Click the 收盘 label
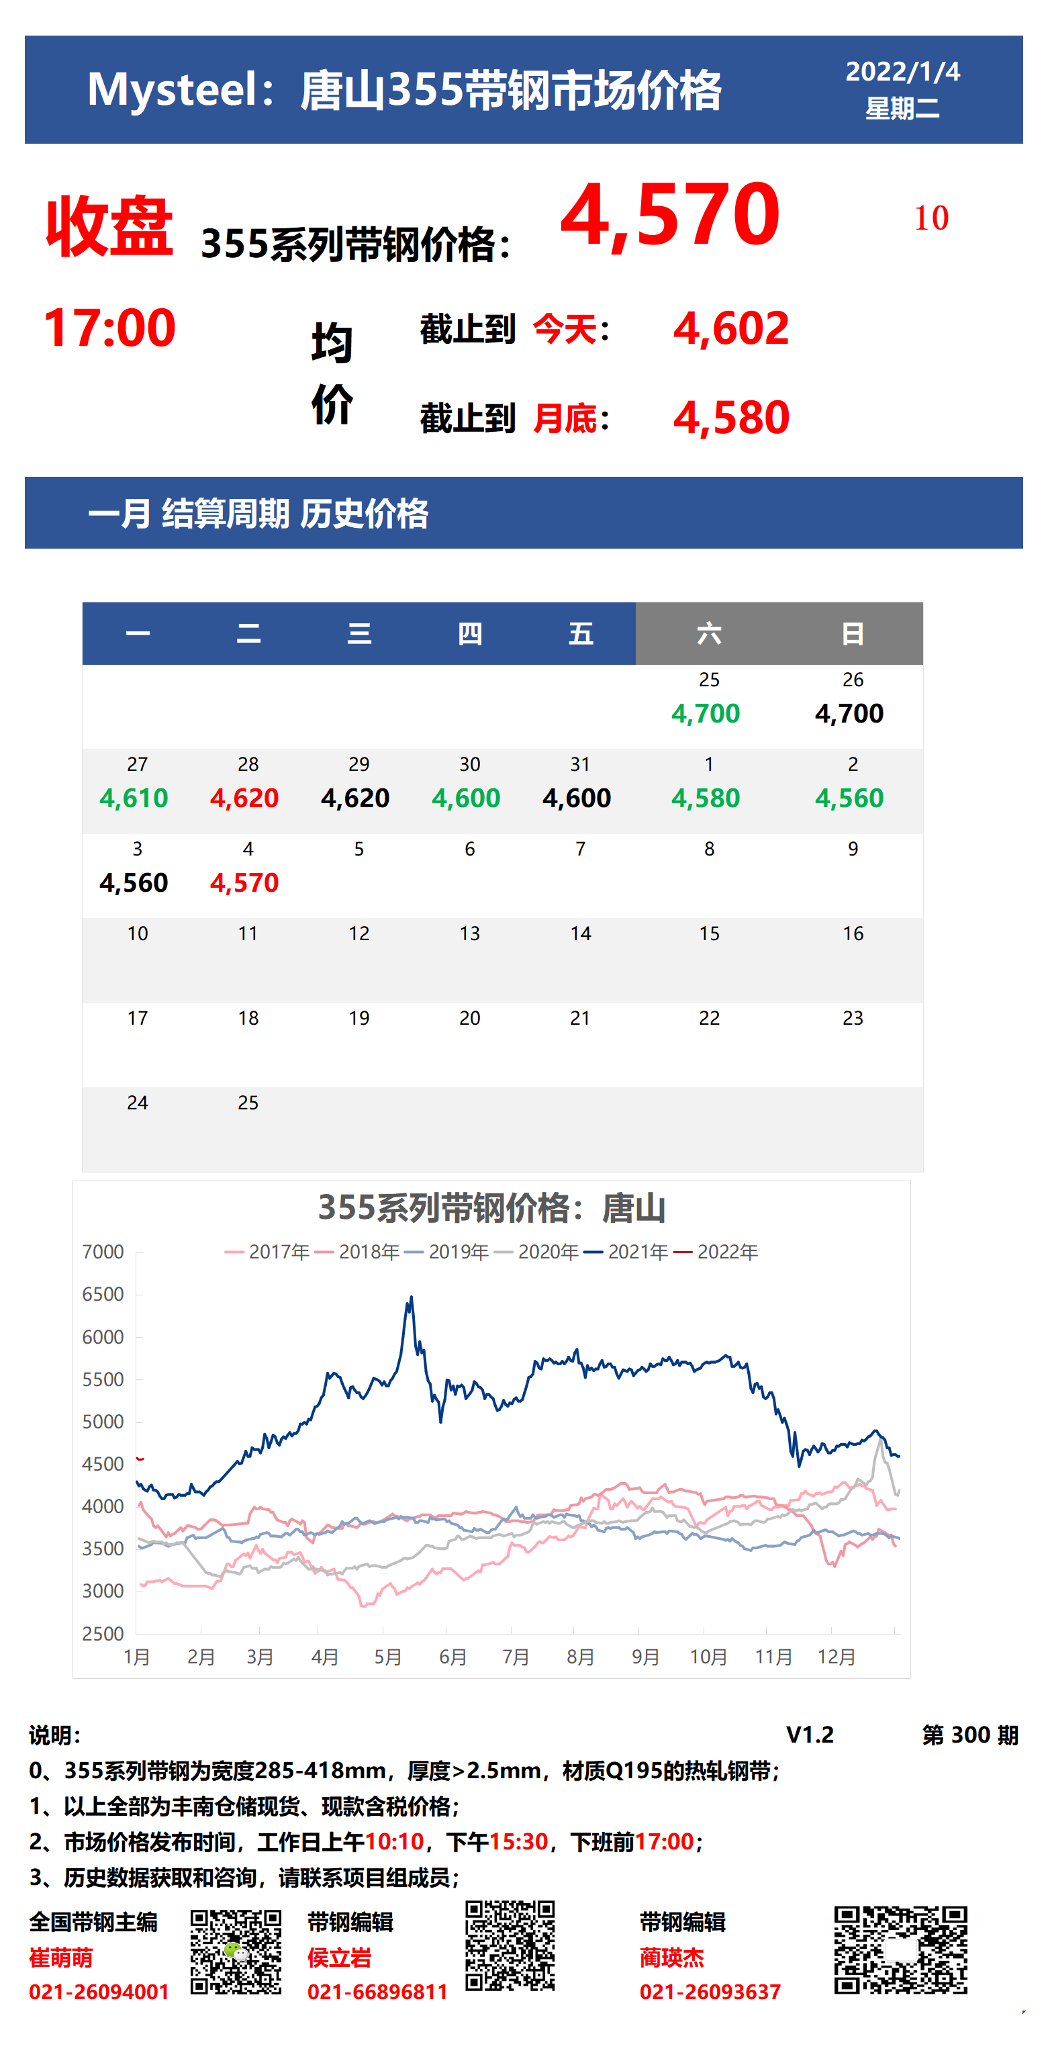This screenshot has height=2071, width=1048. (109, 227)
